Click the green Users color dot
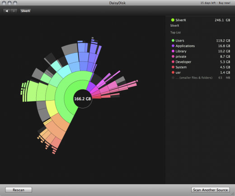 (x=173, y=41)
